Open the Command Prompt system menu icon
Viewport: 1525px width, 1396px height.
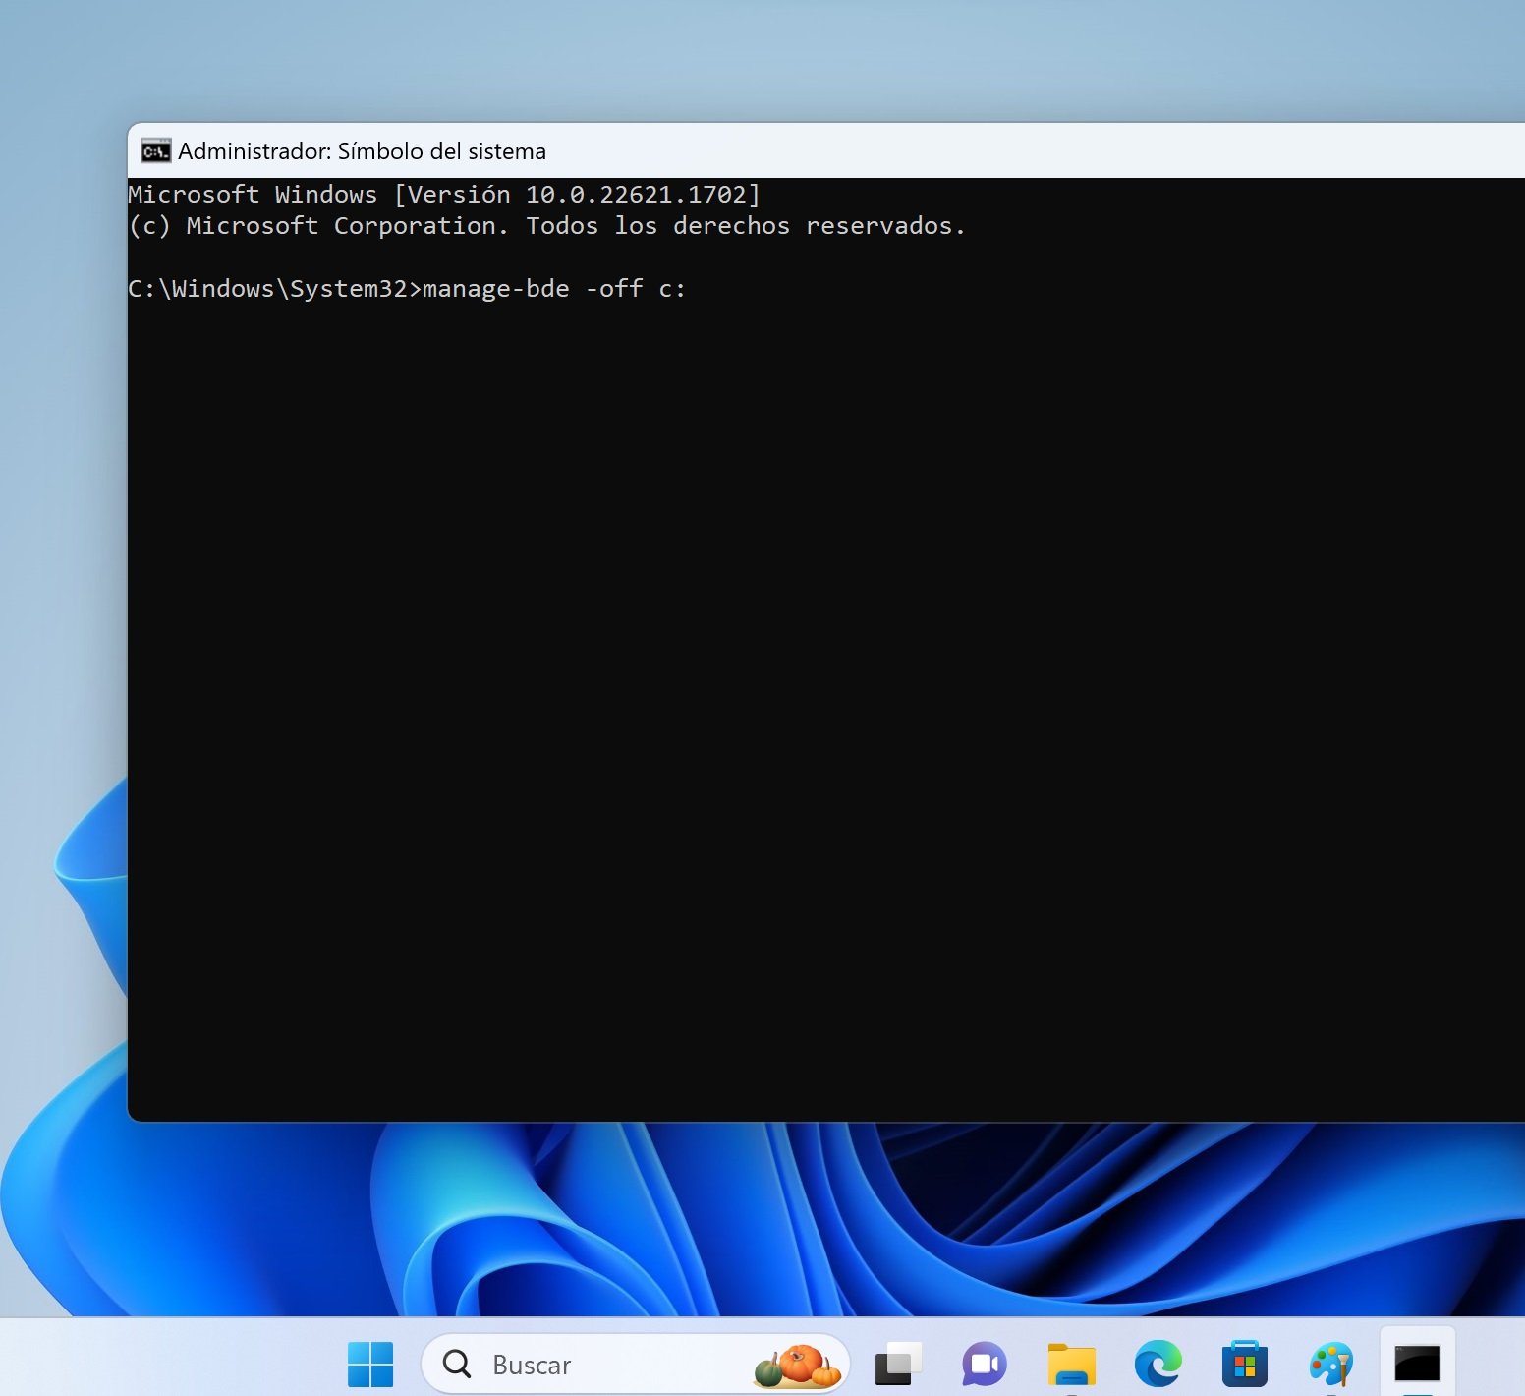(x=155, y=150)
